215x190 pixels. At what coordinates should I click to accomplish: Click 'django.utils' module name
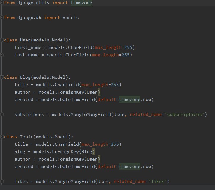coord(33,3)
